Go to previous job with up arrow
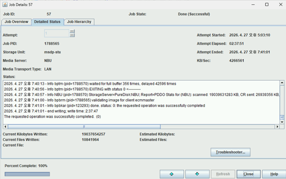 172,174
